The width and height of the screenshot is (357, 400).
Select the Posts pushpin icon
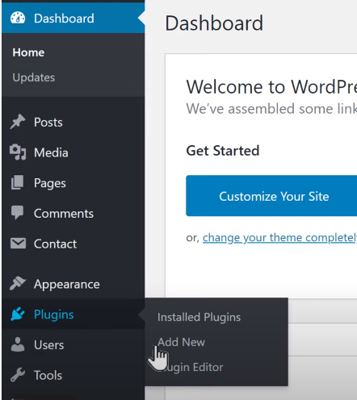(18, 122)
